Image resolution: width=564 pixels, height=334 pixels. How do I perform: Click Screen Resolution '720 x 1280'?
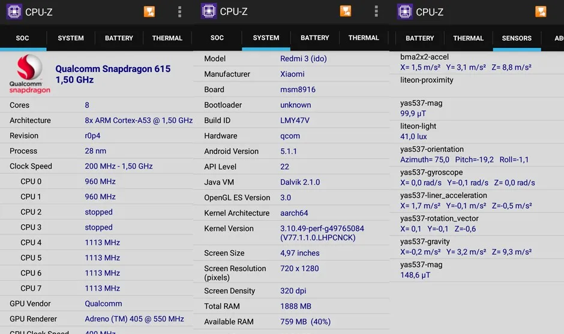coord(299,269)
